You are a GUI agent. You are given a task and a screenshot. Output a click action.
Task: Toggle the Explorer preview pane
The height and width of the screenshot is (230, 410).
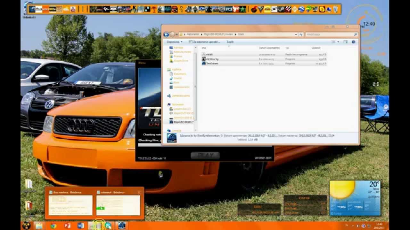(x=346, y=42)
